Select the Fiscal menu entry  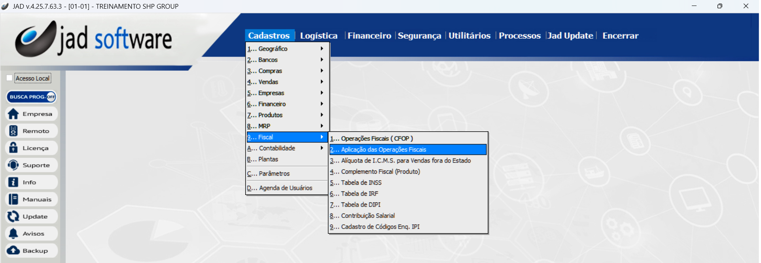click(287, 137)
